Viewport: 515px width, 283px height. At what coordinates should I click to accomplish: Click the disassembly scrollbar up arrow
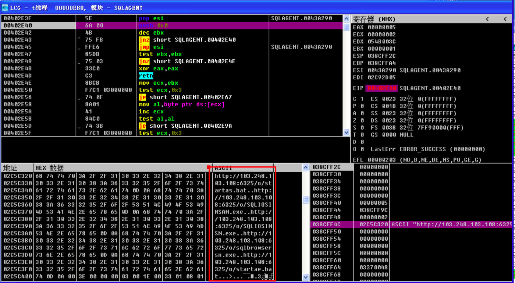pos(346,18)
